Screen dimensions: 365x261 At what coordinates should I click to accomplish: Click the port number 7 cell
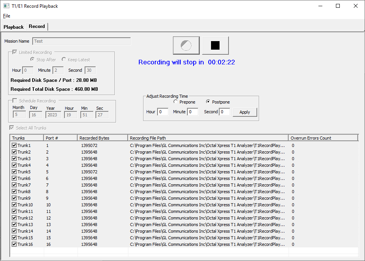point(47,185)
